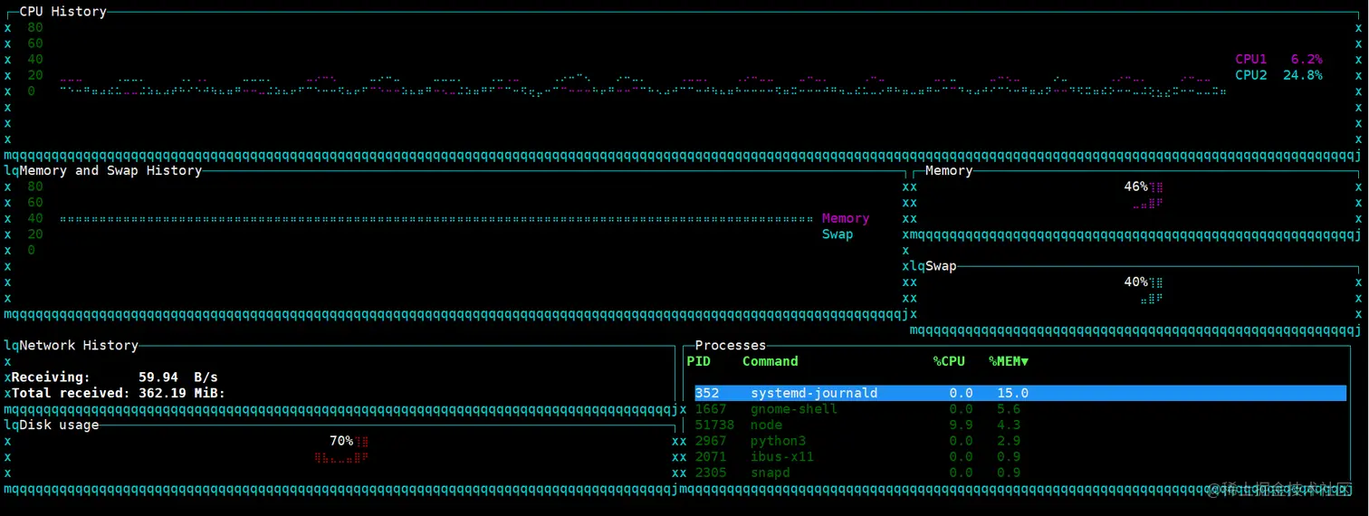This screenshot has height=516, width=1369.
Task: Click PID 2967 in the process list
Action: click(711, 441)
